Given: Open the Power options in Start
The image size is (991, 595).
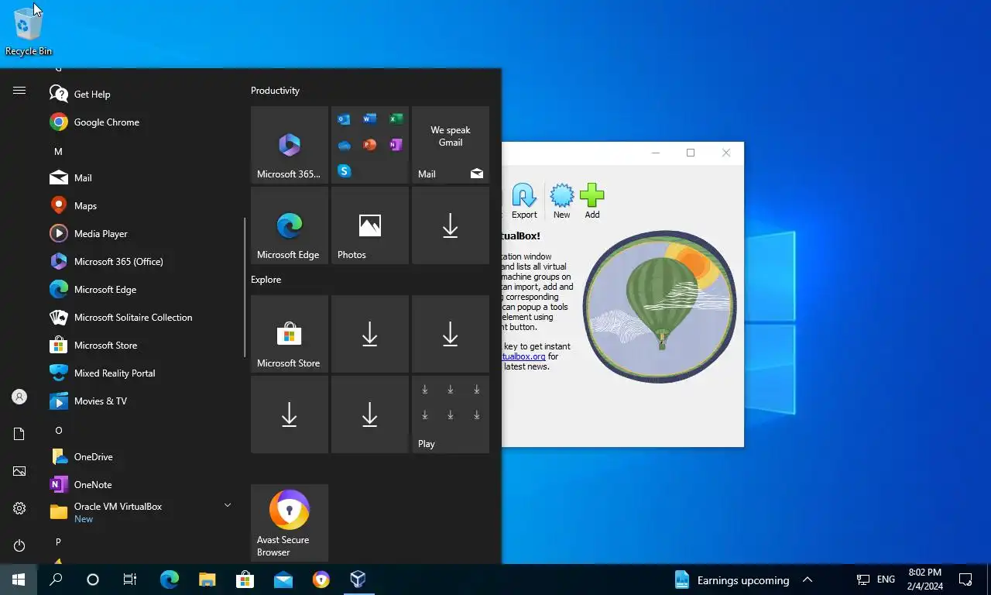Looking at the screenshot, I should (19, 545).
